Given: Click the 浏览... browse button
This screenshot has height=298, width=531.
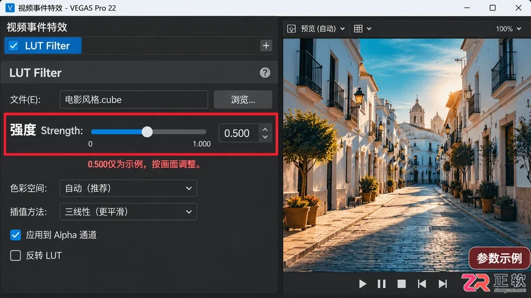Looking at the screenshot, I should coord(243,99).
